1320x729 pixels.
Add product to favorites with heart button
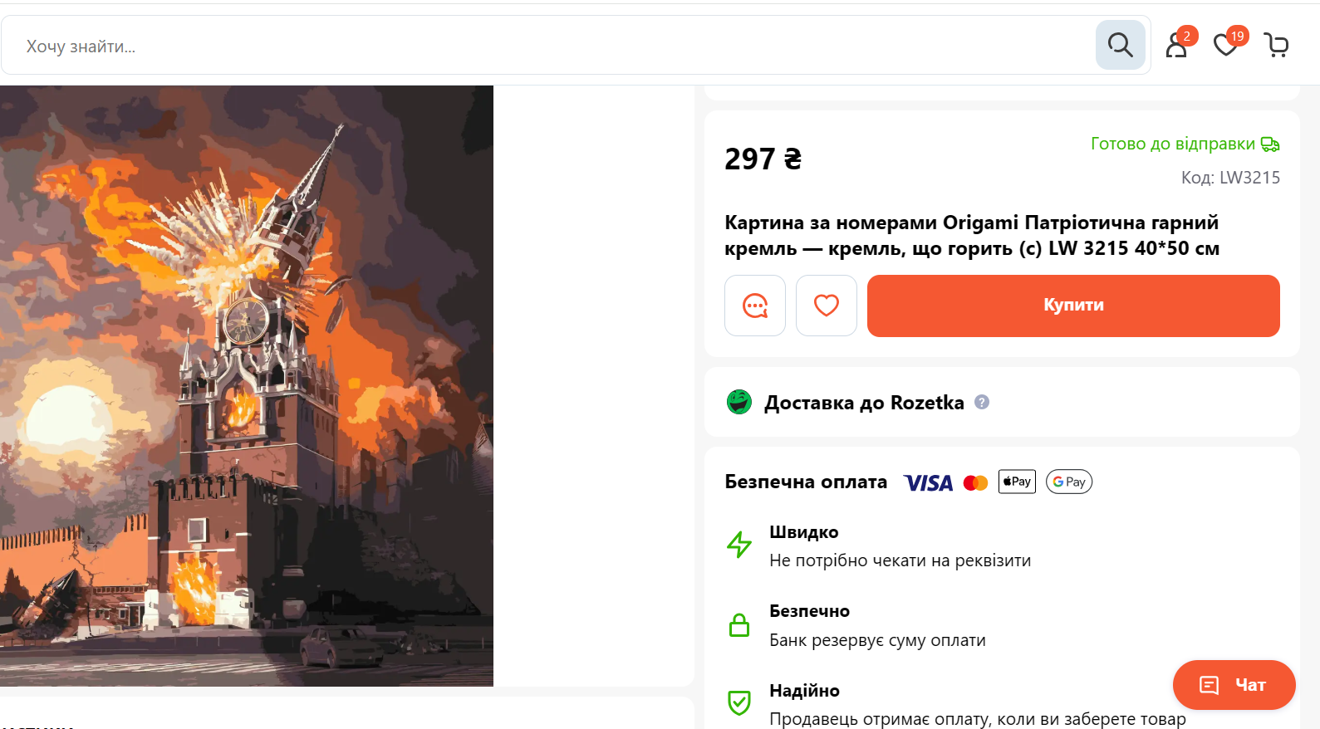(827, 306)
